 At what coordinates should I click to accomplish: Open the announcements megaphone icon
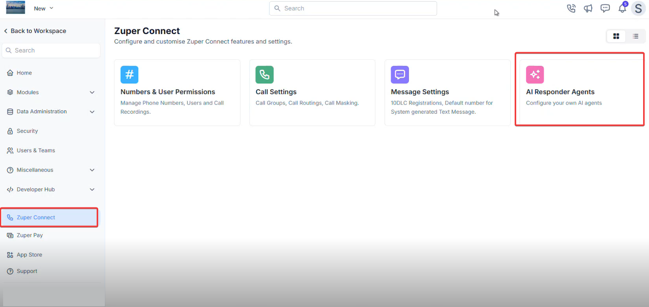click(588, 8)
